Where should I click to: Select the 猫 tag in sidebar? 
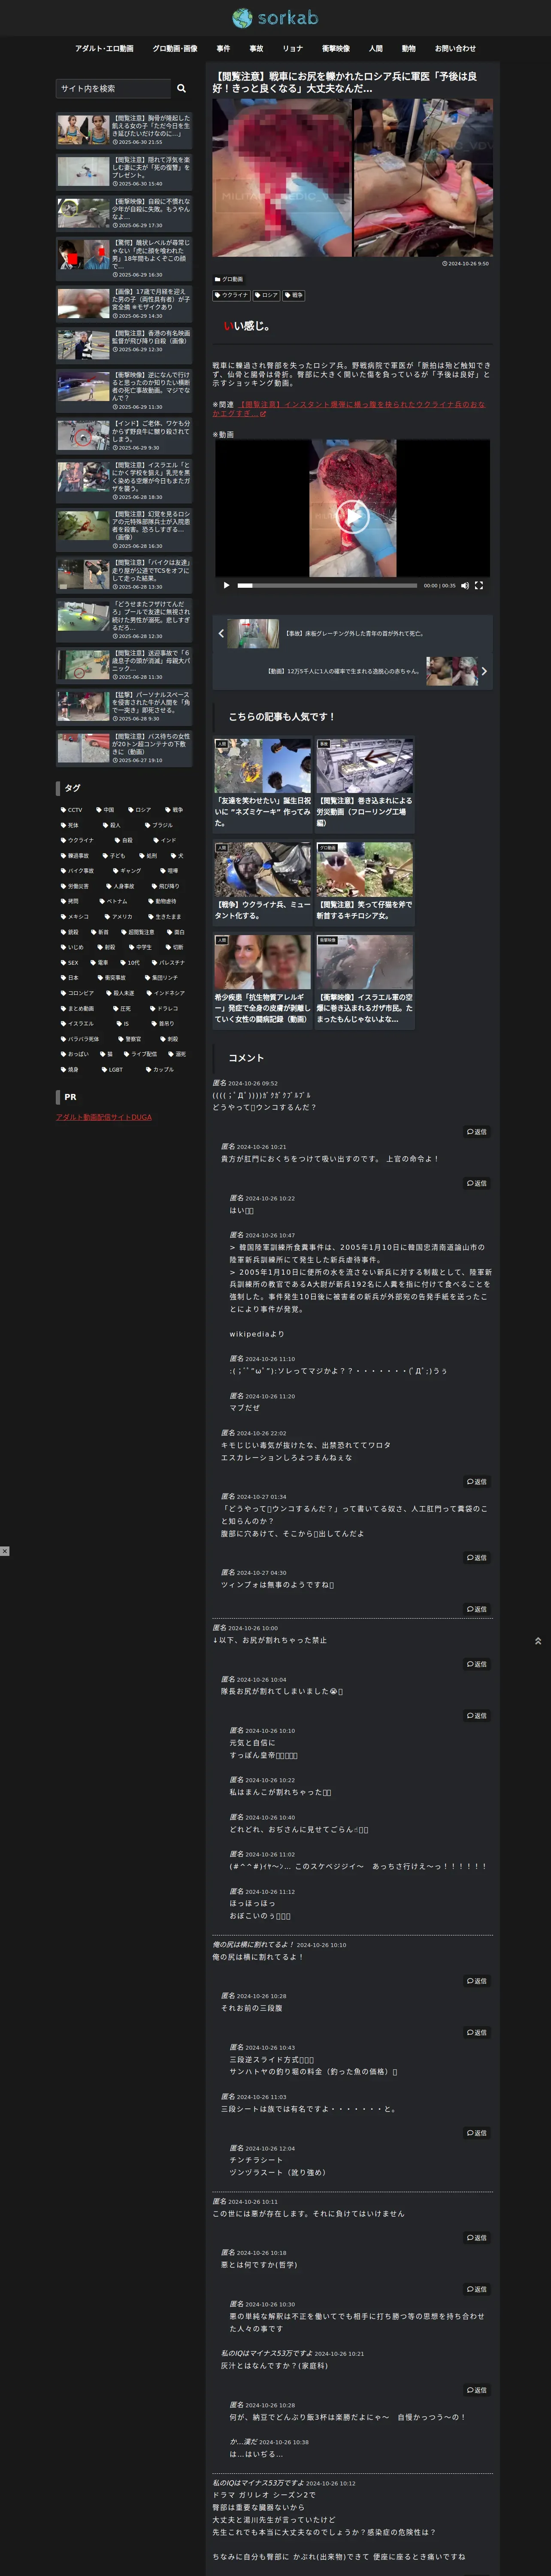107,1054
